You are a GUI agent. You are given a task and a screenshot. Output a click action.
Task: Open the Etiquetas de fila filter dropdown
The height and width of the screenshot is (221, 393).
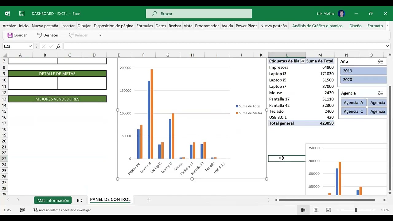pos(303,61)
